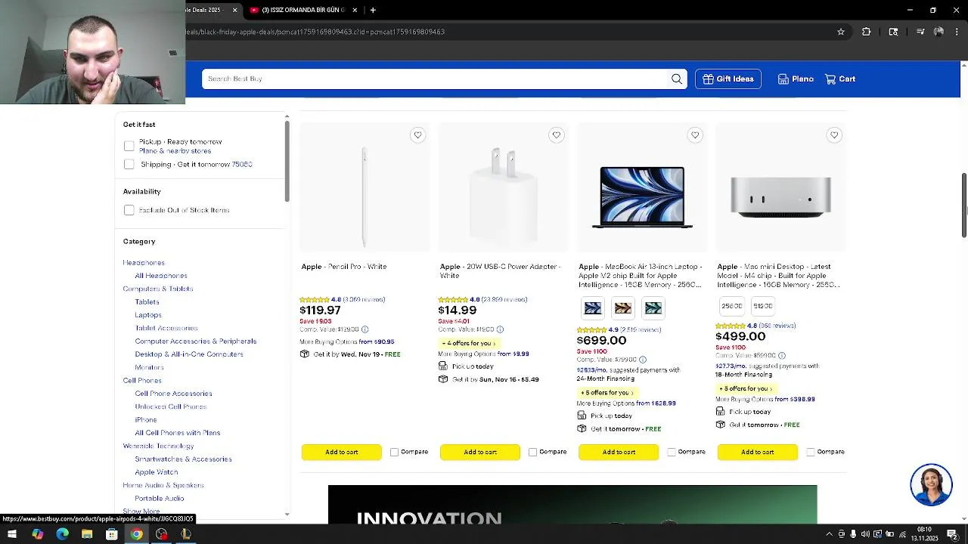Switch to the Apple Deals 2025 tab

(x=209, y=10)
